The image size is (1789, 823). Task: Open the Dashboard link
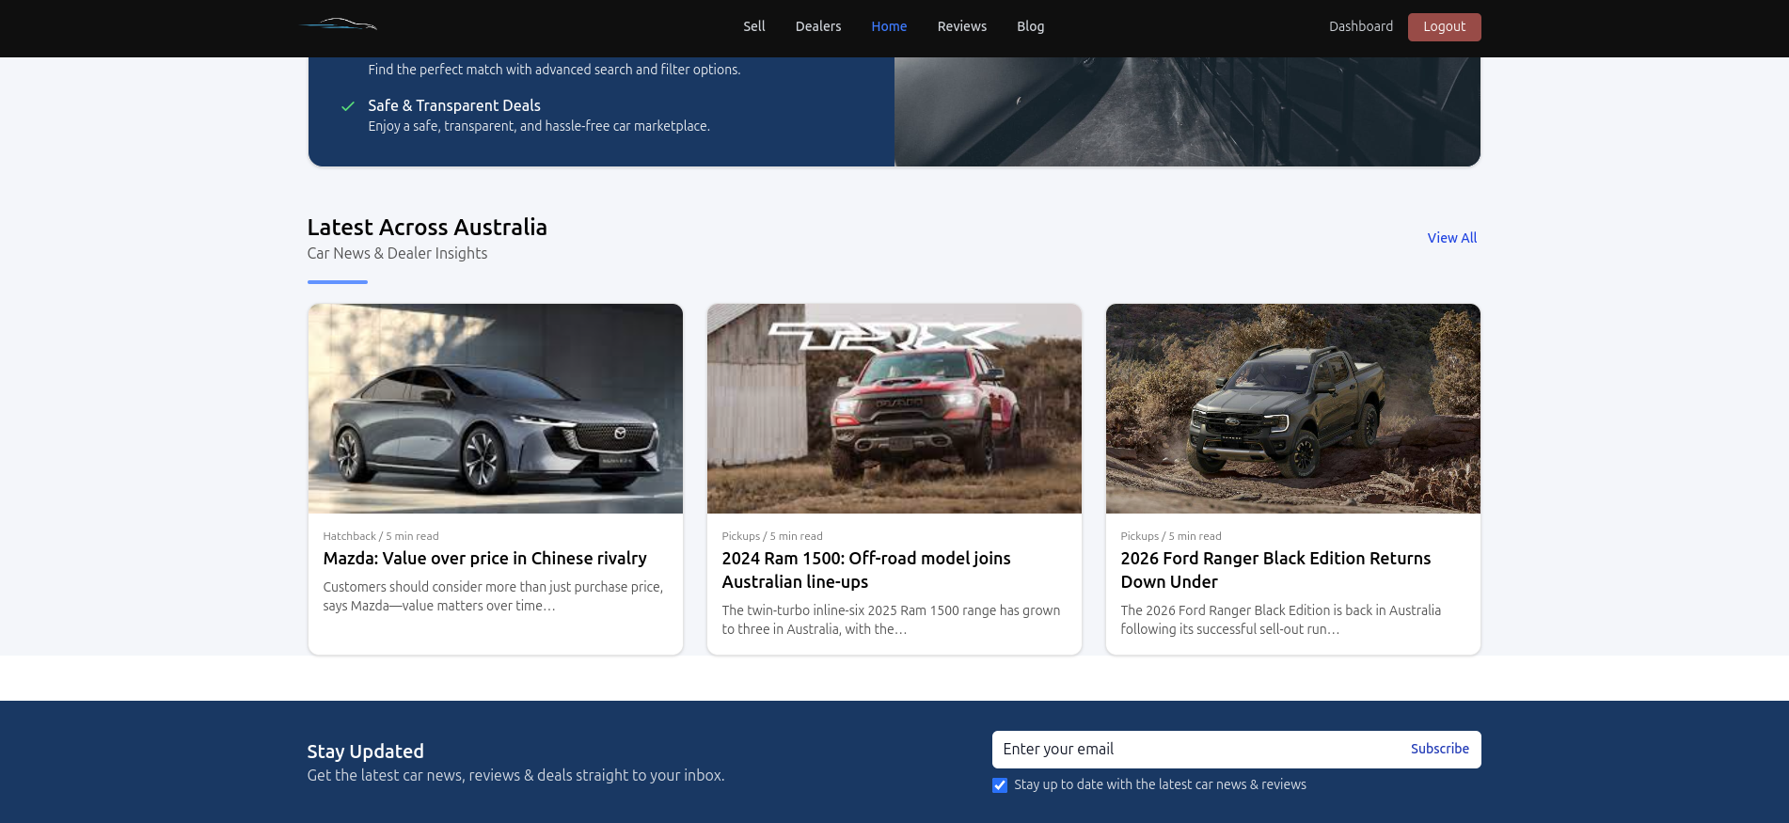[1361, 26]
